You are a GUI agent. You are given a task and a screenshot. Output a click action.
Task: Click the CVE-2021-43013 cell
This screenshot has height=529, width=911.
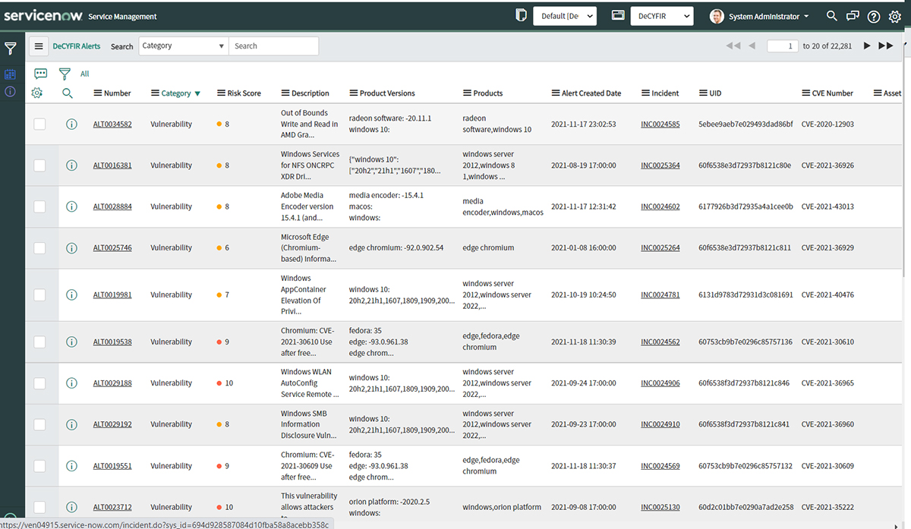click(827, 206)
